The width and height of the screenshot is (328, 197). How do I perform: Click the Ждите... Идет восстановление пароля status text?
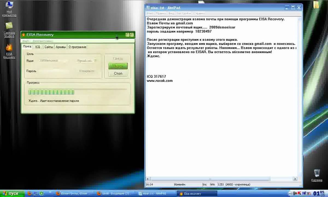coord(54,101)
